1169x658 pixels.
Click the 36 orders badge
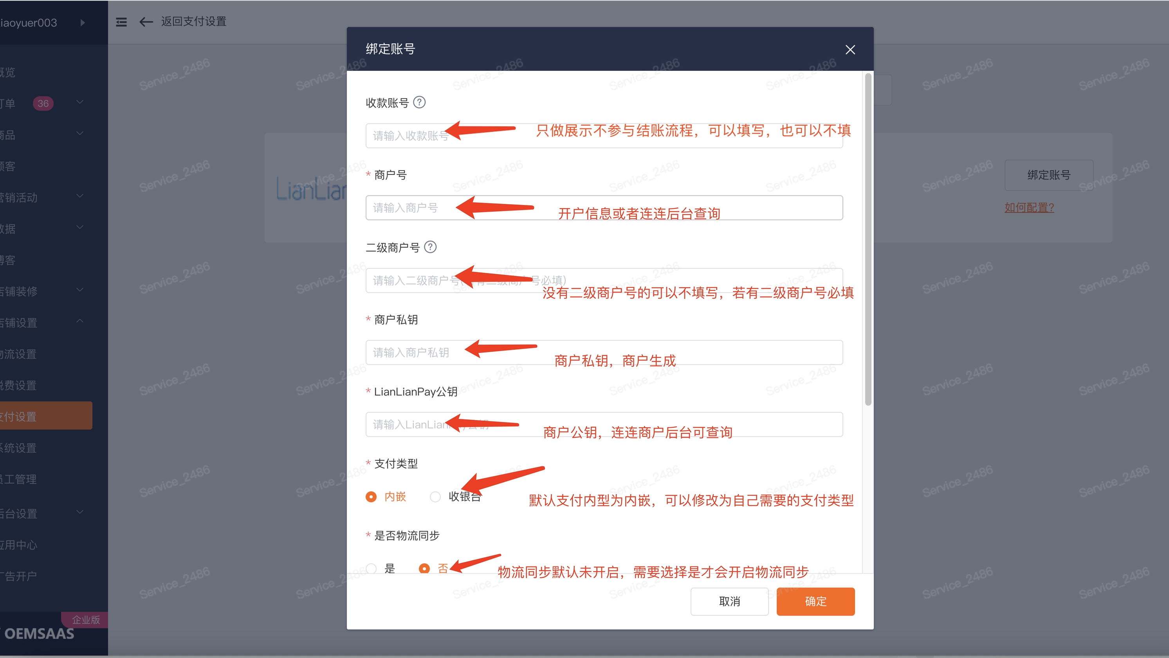coord(43,103)
